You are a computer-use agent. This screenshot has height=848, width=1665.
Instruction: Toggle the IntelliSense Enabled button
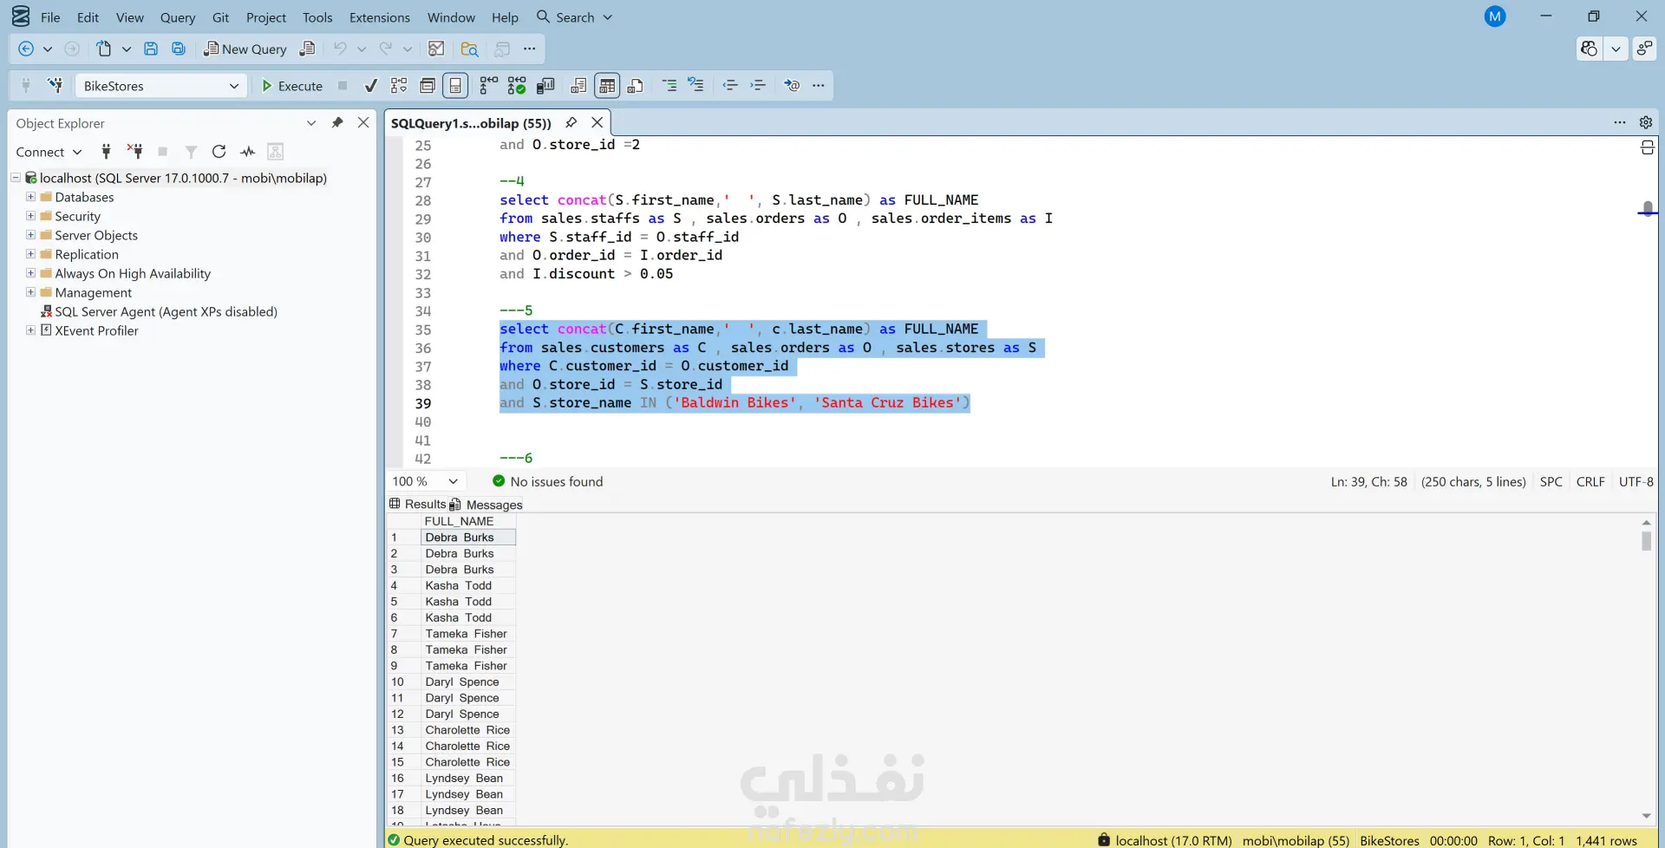(x=455, y=85)
